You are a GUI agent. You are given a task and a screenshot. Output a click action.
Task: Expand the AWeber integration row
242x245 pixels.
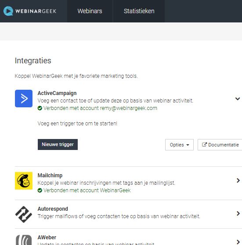(x=238, y=242)
